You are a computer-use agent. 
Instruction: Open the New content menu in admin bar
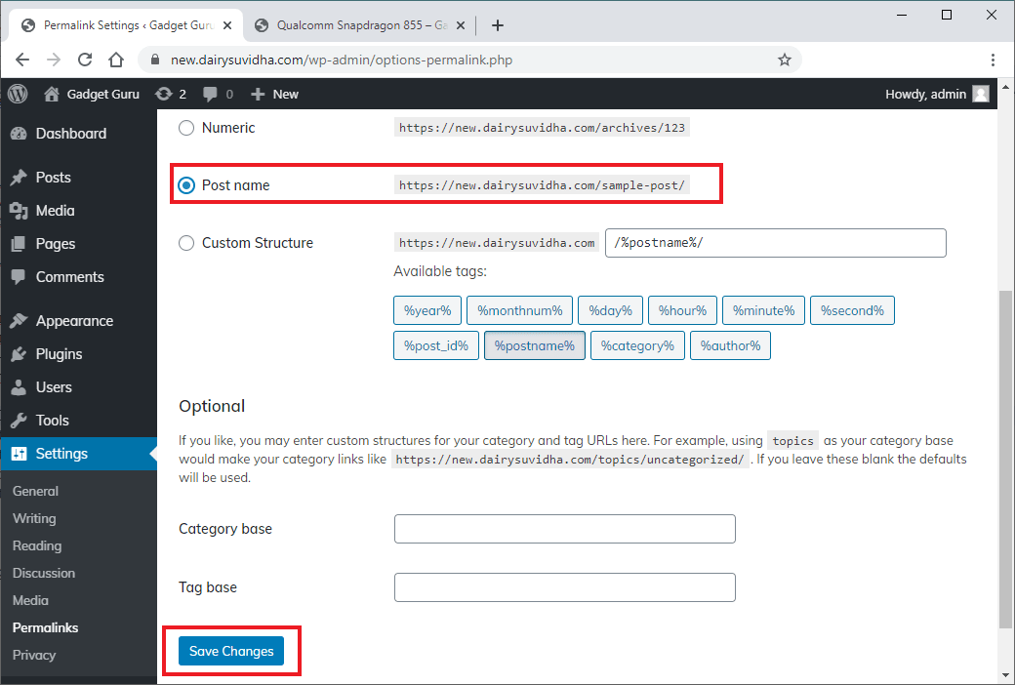(x=274, y=94)
